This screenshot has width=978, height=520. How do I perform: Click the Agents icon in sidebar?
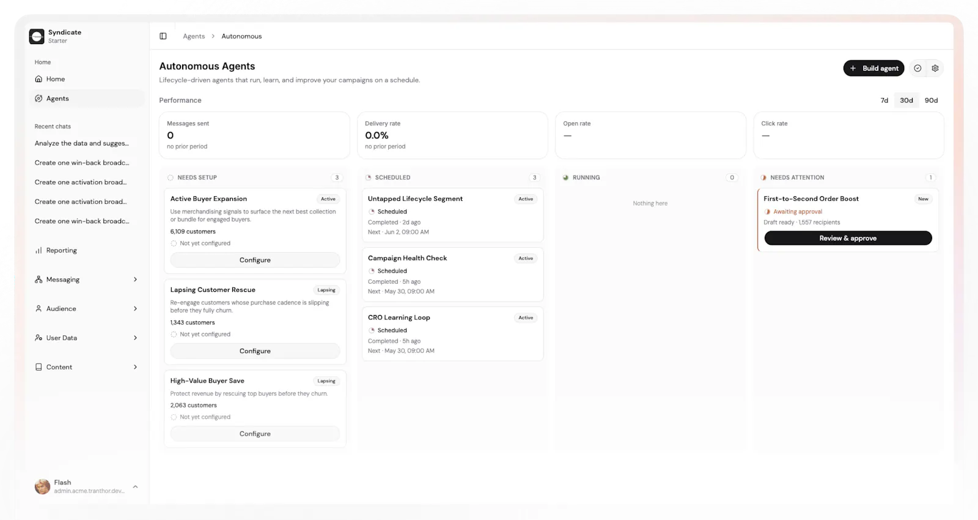tap(39, 98)
